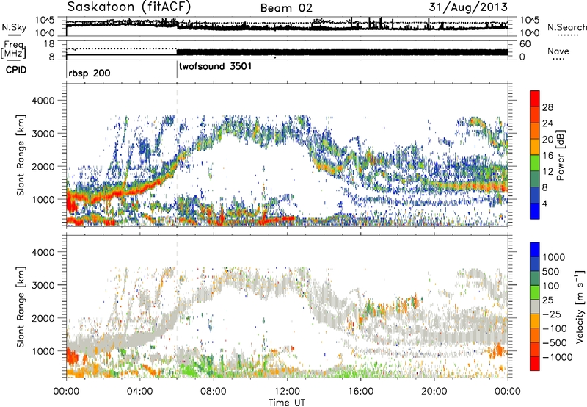Screen dimensions: 587x407
Task: Click the 'N.Search' legend label
Action: click(566, 27)
